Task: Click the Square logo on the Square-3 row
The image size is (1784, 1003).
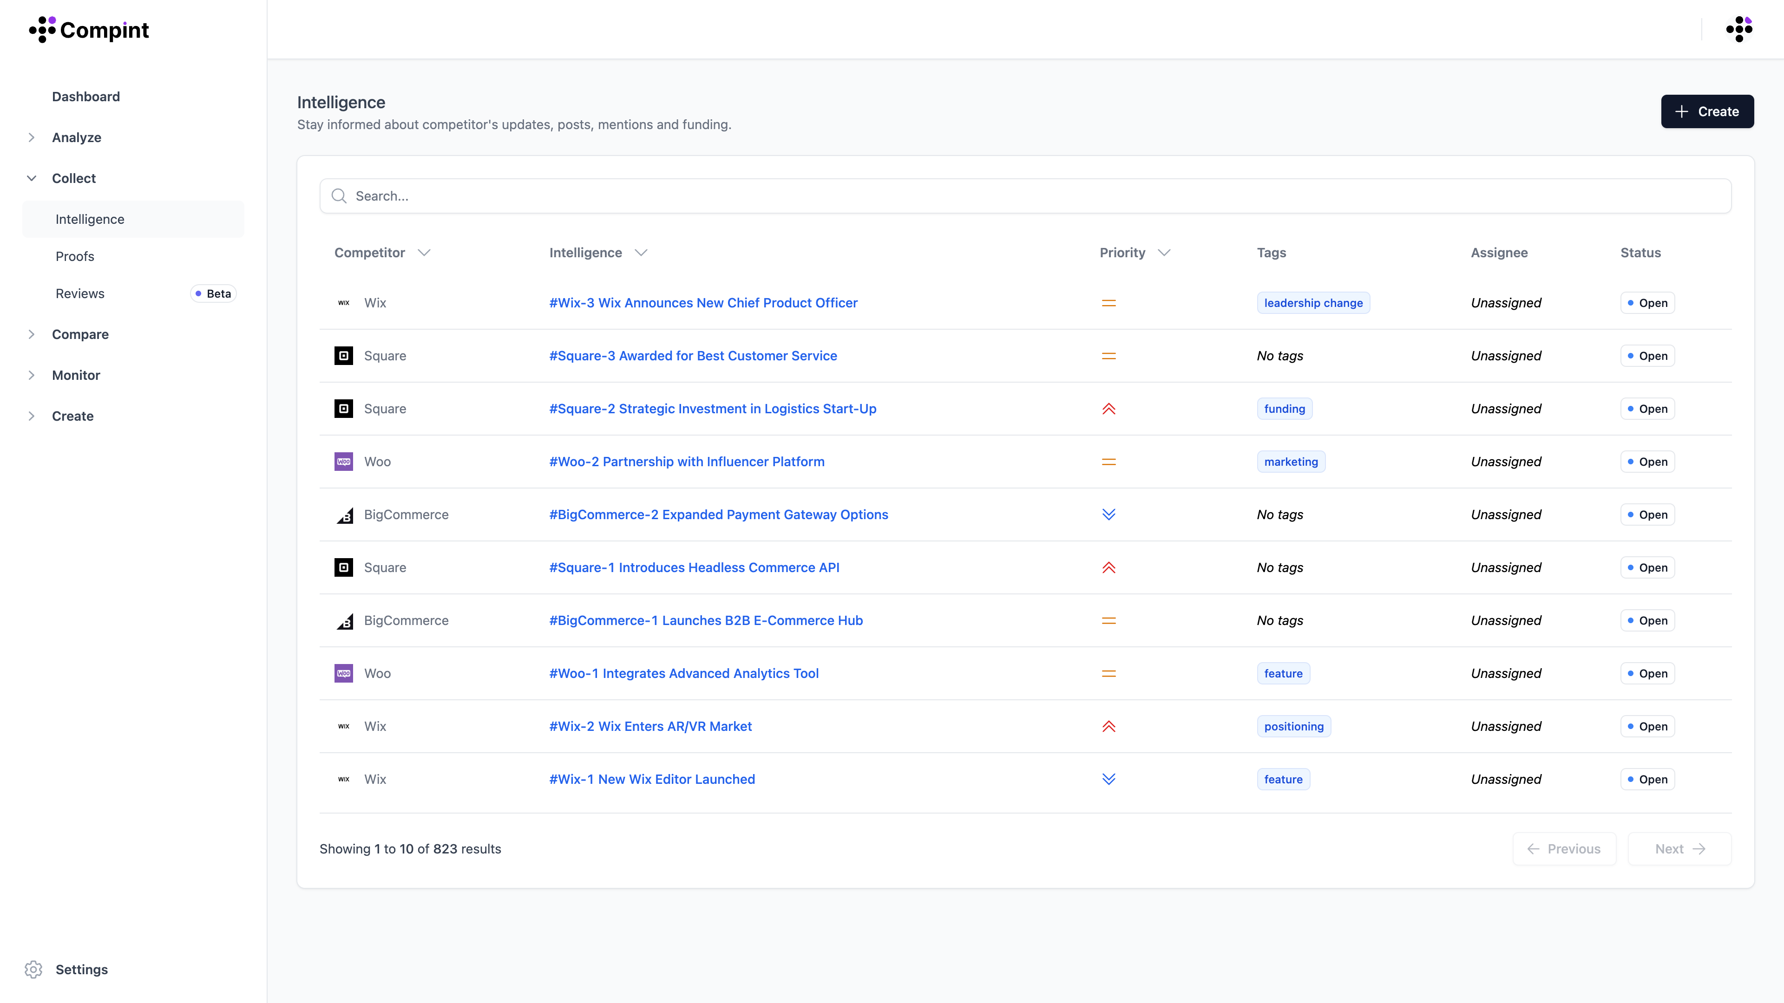Action: coord(343,356)
